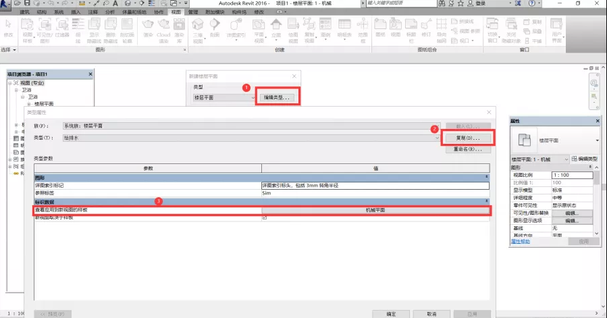Click the 详图索引标记 value cell
The image size is (607, 318).
coord(375,186)
